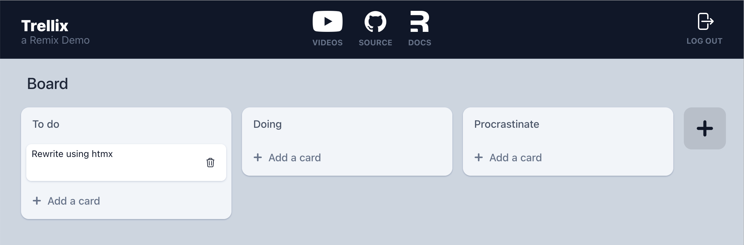Image resolution: width=744 pixels, height=245 pixels.
Task: Click plus icon in To do column
Action: [x=37, y=201]
